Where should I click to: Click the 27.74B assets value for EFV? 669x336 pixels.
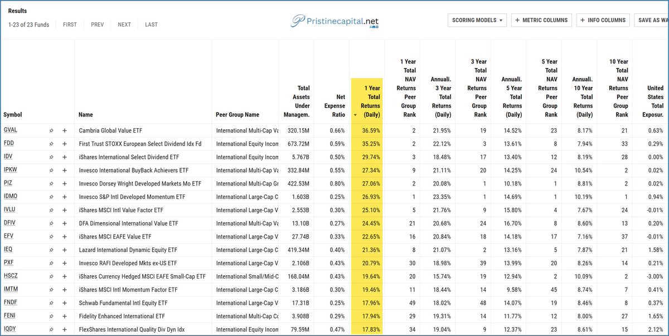click(x=300, y=236)
